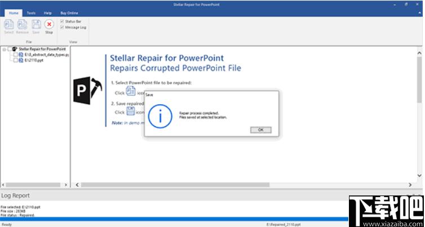The width and height of the screenshot is (425, 227).
Task: Click the Save dialog title bar
Action: [x=211, y=95]
